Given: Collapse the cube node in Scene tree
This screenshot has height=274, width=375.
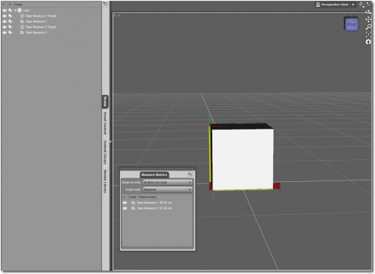Looking at the screenshot, I should pyautogui.click(x=16, y=10).
